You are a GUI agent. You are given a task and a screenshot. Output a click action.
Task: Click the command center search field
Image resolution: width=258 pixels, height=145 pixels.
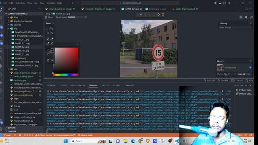[x=130, y=3]
